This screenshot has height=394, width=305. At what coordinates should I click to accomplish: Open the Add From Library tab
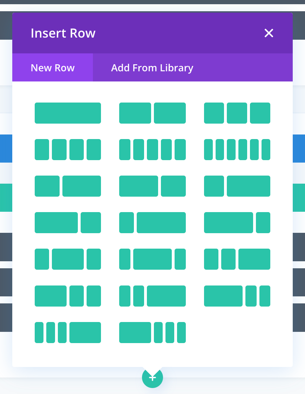click(152, 68)
